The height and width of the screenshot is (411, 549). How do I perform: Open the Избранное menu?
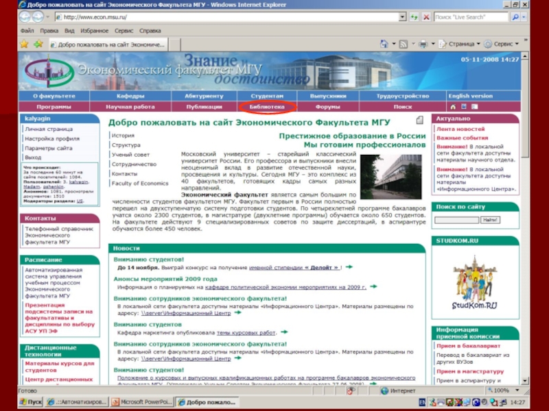[x=95, y=31]
